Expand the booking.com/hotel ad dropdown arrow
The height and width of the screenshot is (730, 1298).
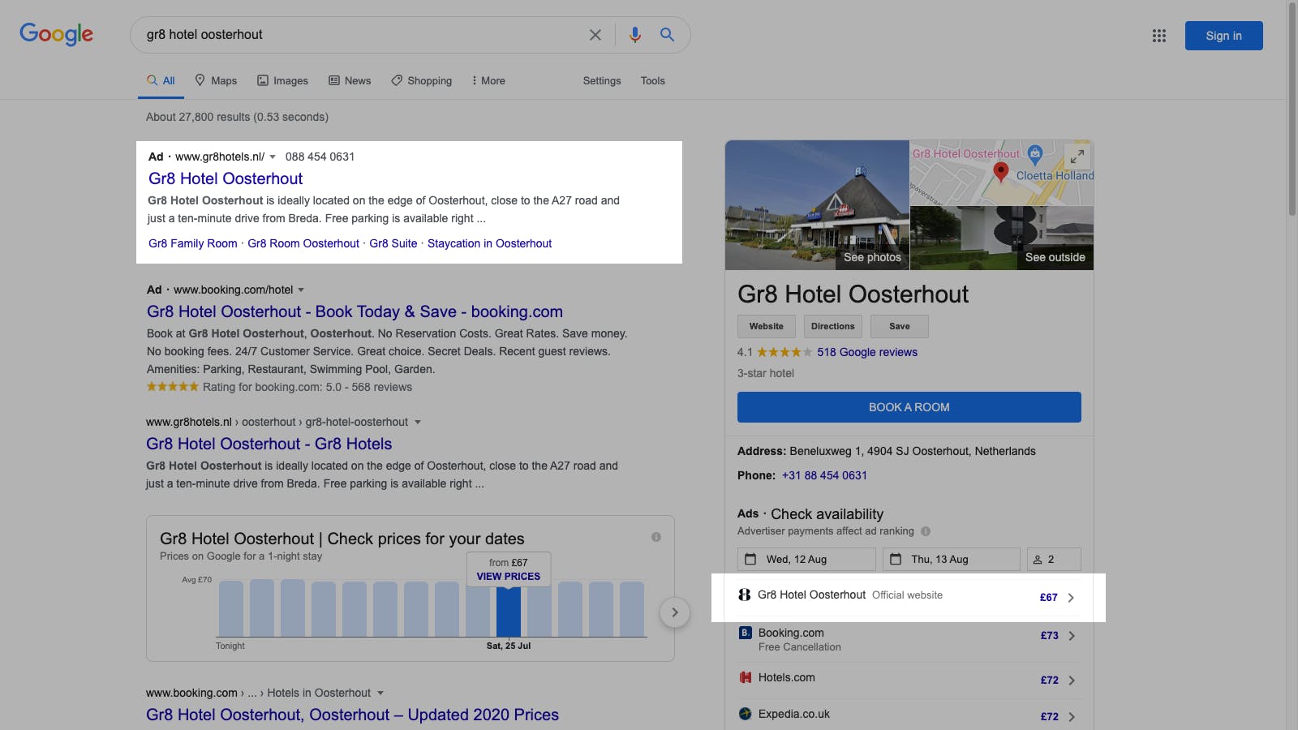(301, 290)
